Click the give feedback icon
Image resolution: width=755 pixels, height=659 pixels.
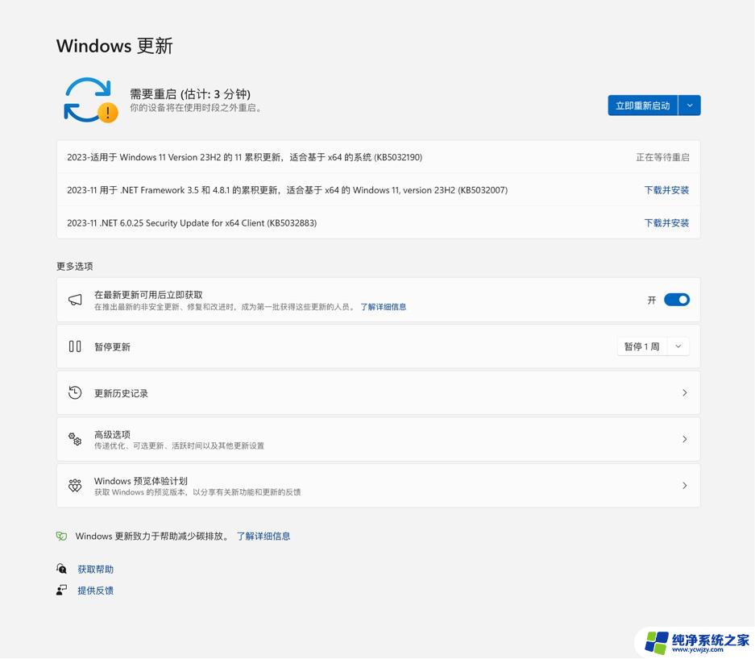61,591
